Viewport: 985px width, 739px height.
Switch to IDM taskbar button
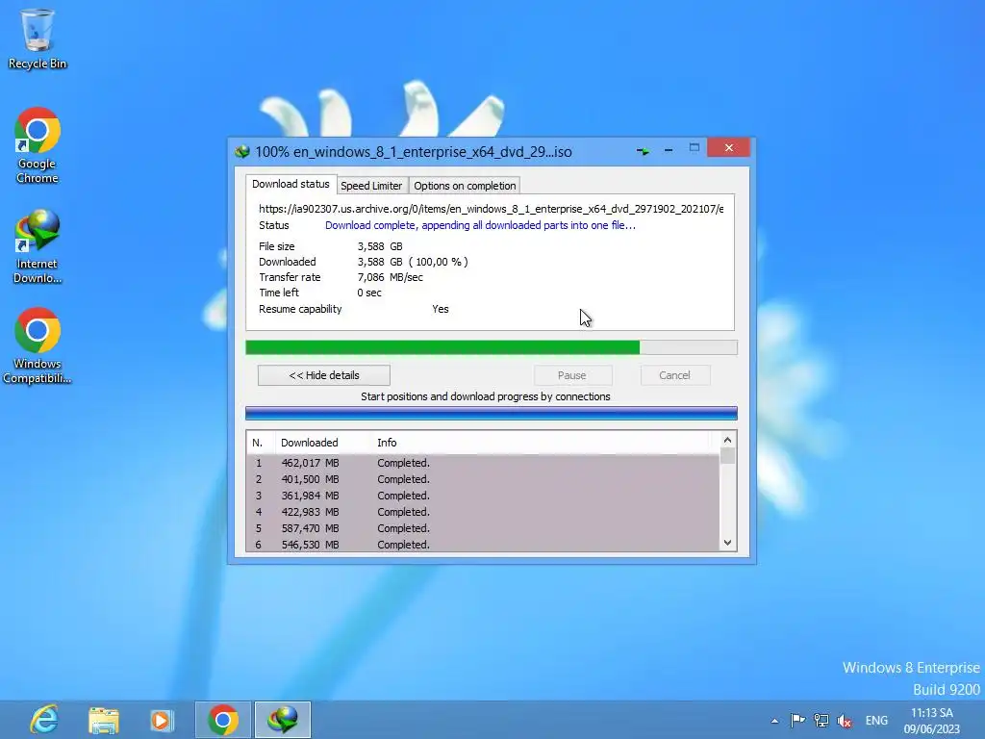[x=283, y=720]
